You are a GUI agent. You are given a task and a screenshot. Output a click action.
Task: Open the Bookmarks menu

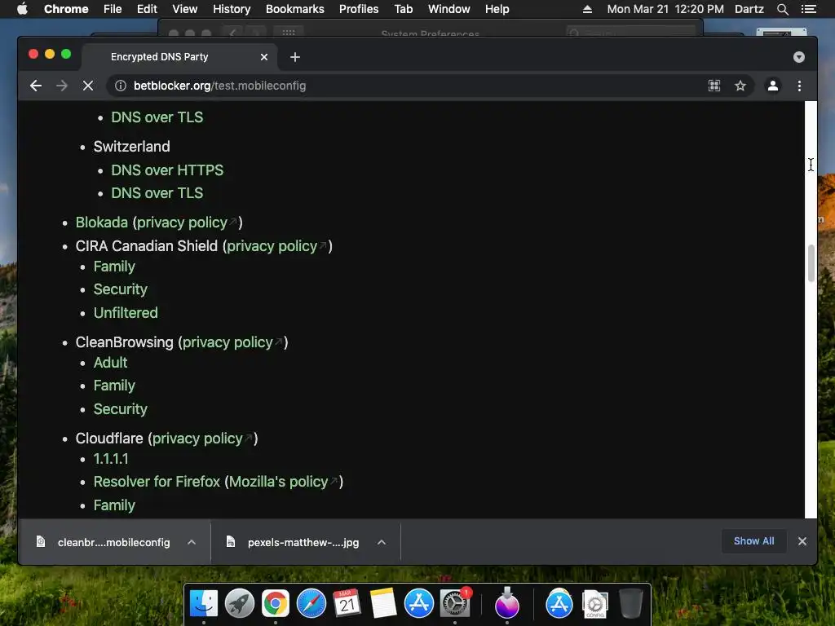click(x=295, y=9)
